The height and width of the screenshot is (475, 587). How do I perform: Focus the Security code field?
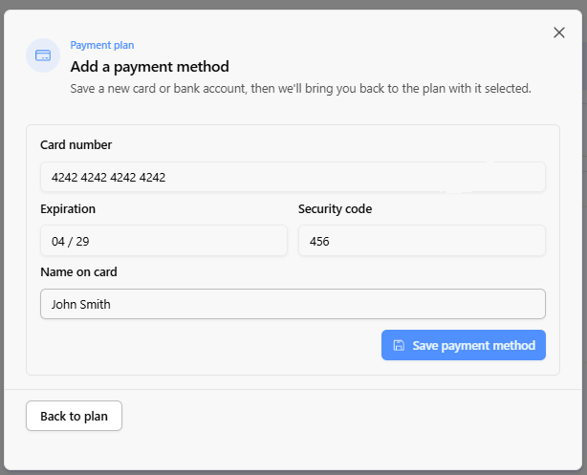(x=422, y=241)
